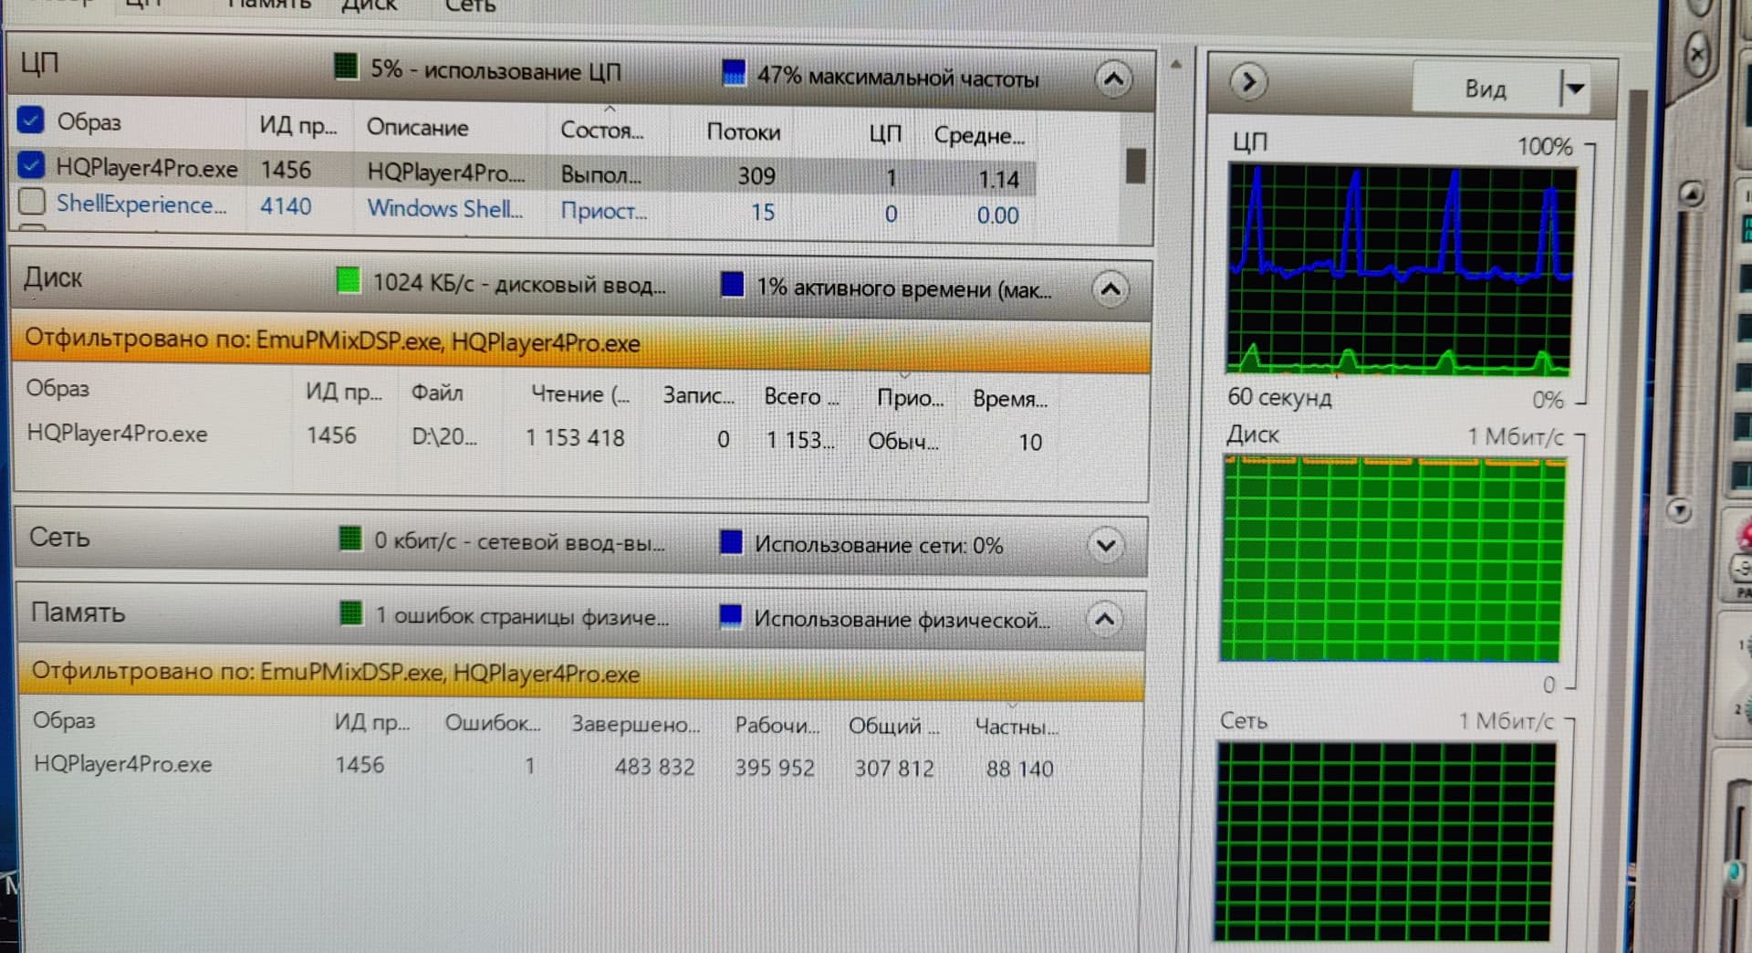Open the Вид dropdown arrow
The image size is (1752, 953).
(x=1574, y=89)
